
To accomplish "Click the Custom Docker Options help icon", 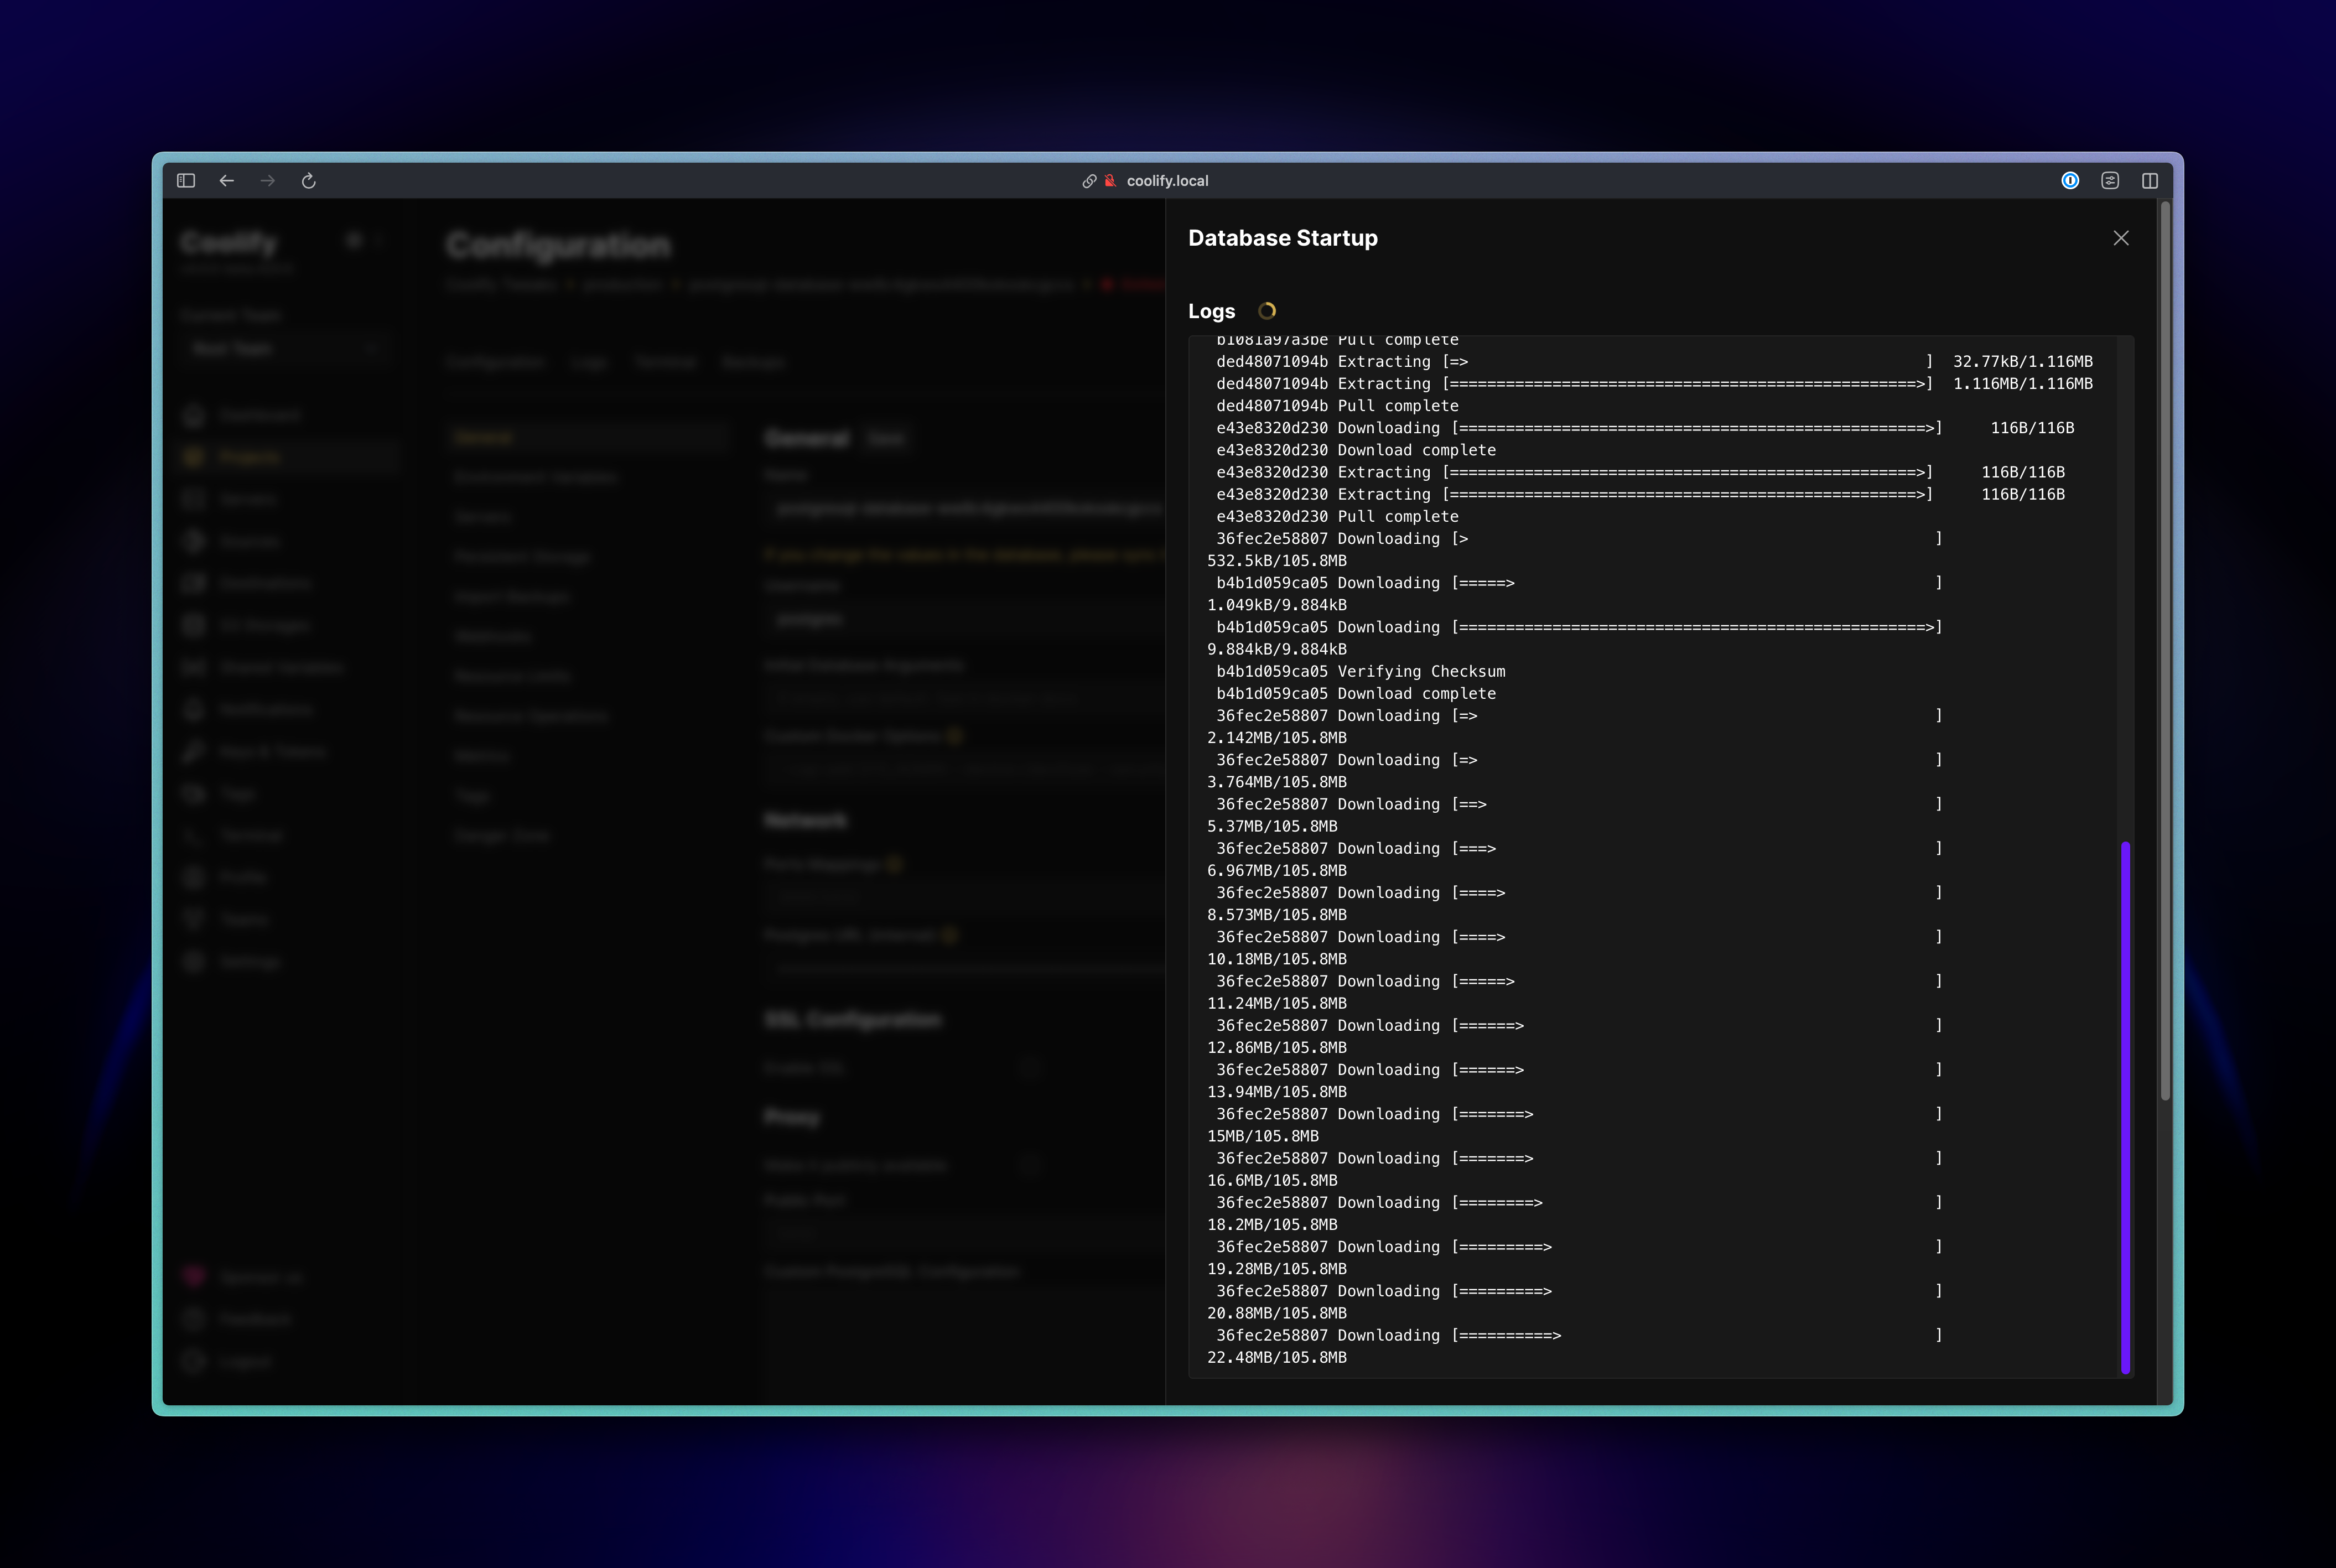I will point(955,736).
